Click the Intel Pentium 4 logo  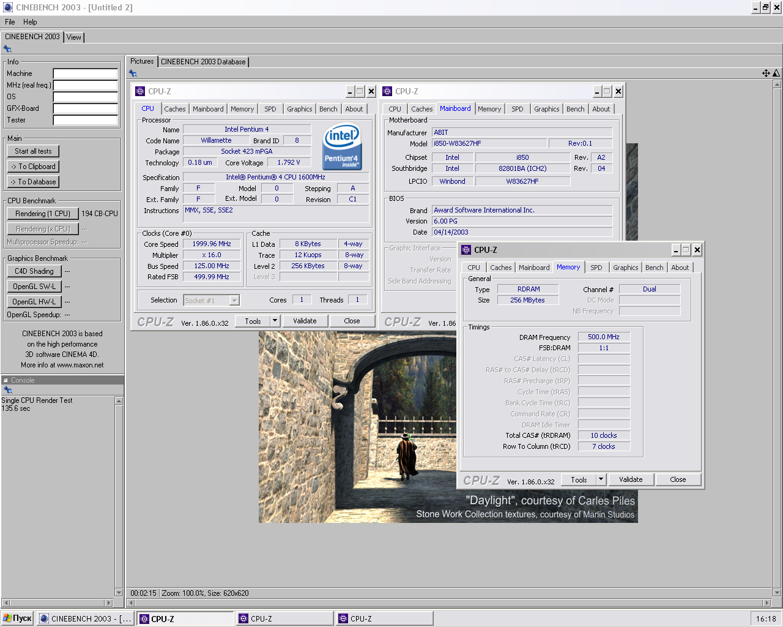(x=342, y=147)
